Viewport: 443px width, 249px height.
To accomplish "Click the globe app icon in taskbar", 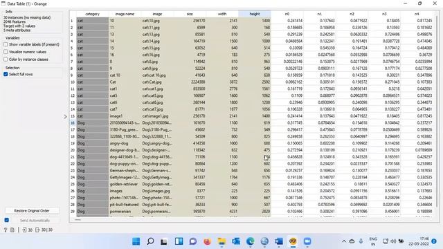I will click(x=264, y=241).
